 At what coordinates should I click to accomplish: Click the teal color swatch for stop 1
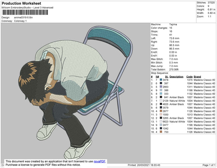tap(161, 80)
